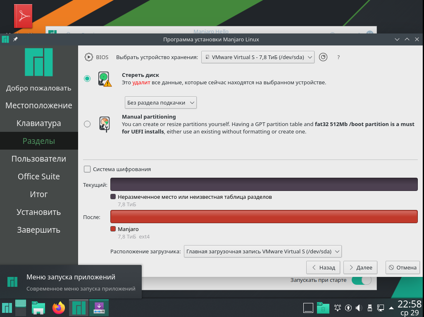Select the Manual partitioning radio button
Image resolution: width=424 pixels, height=317 pixels.
[x=87, y=124]
